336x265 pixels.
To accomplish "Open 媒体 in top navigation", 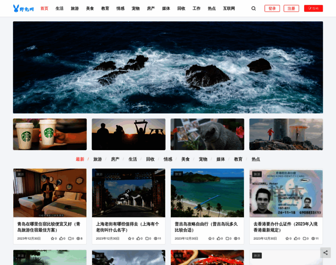I will (x=166, y=8).
